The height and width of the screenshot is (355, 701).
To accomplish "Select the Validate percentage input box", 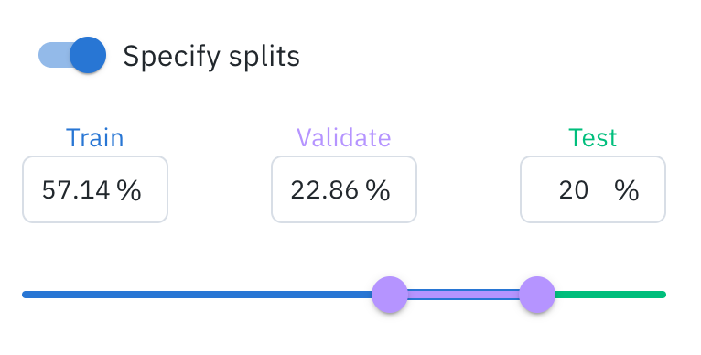I will [x=344, y=189].
